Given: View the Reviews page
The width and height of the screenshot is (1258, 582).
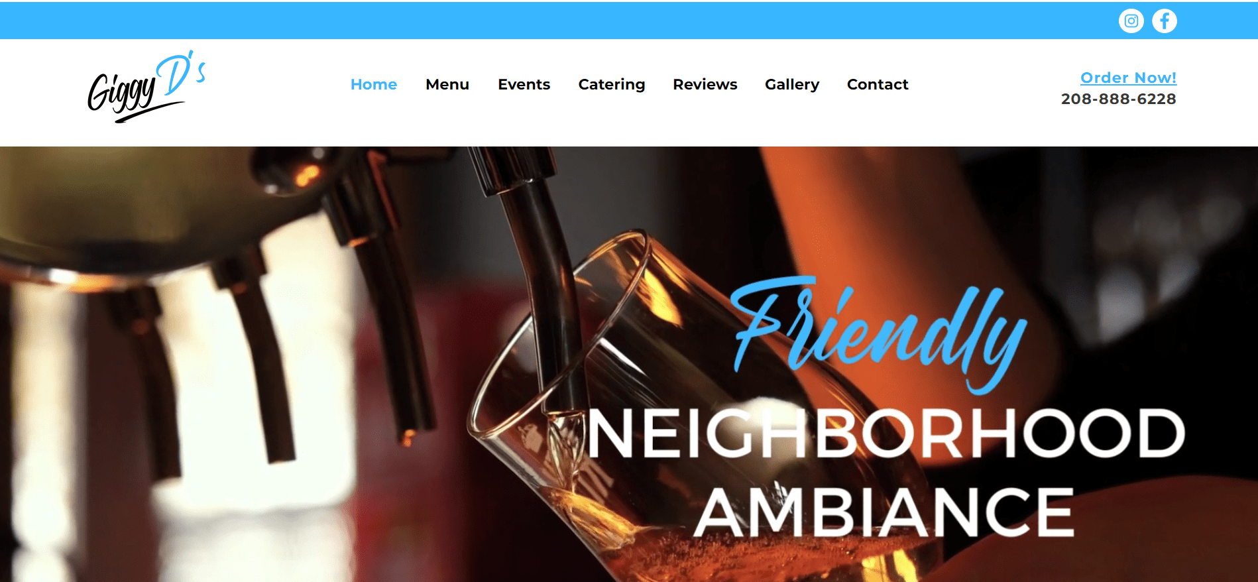Looking at the screenshot, I should pos(705,84).
